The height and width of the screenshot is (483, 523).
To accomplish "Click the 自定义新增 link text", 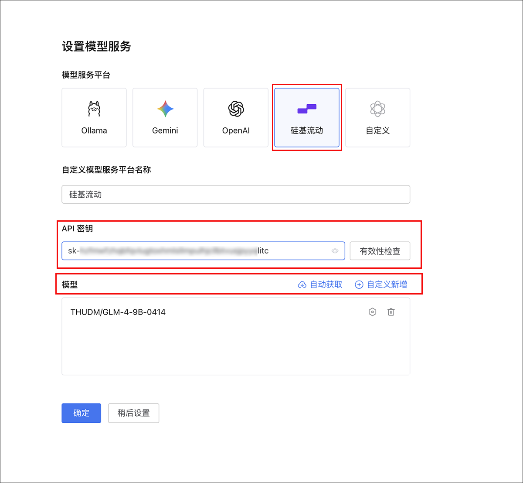I will [x=387, y=284].
